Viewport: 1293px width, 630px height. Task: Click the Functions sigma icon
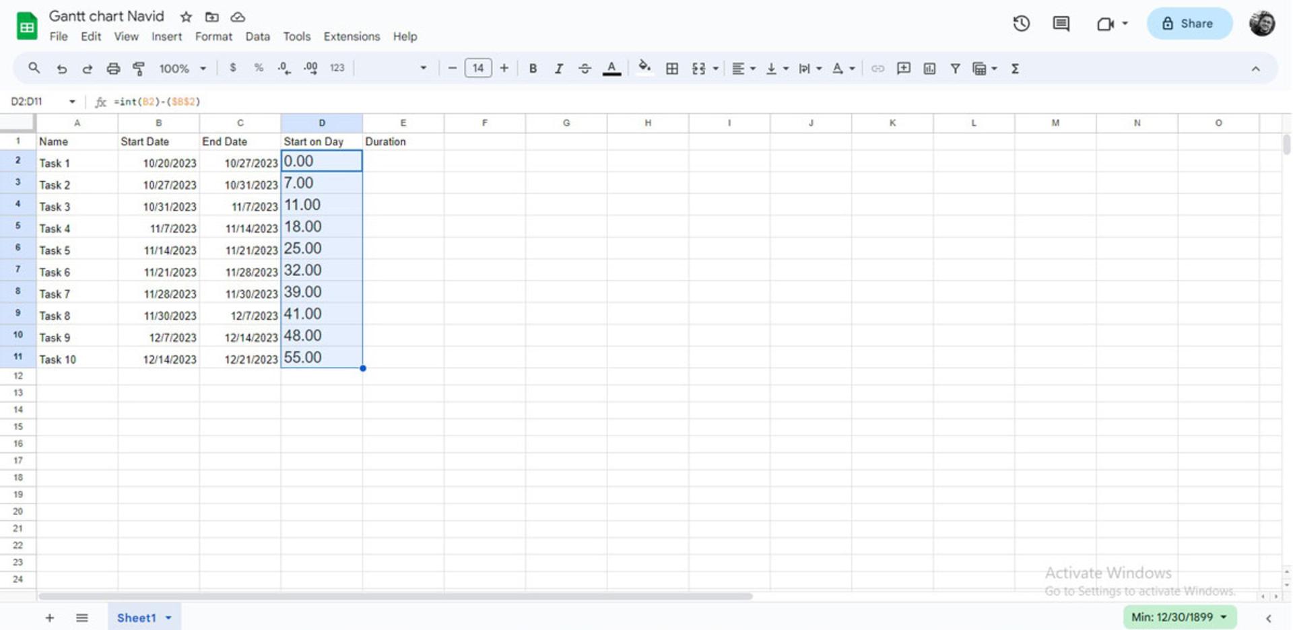click(x=1015, y=68)
